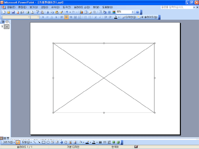Open the 서식(O) Format menu
199x149 pixels.
(55, 7)
